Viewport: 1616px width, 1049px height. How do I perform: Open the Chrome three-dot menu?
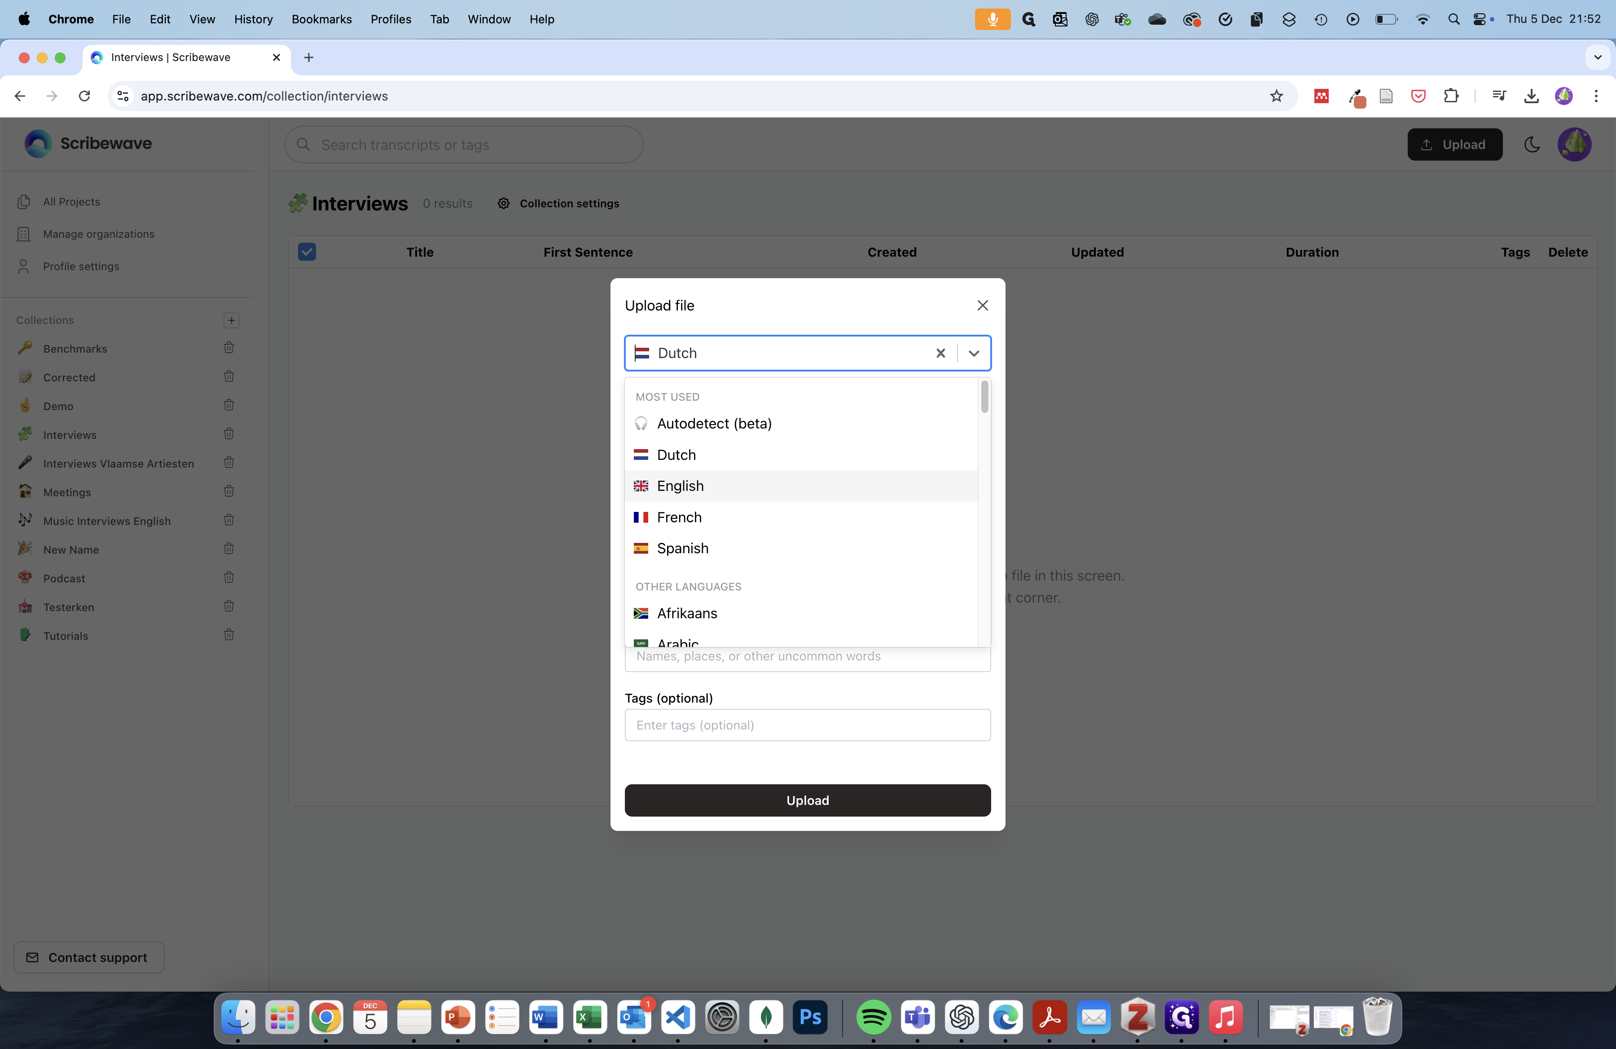point(1596,96)
